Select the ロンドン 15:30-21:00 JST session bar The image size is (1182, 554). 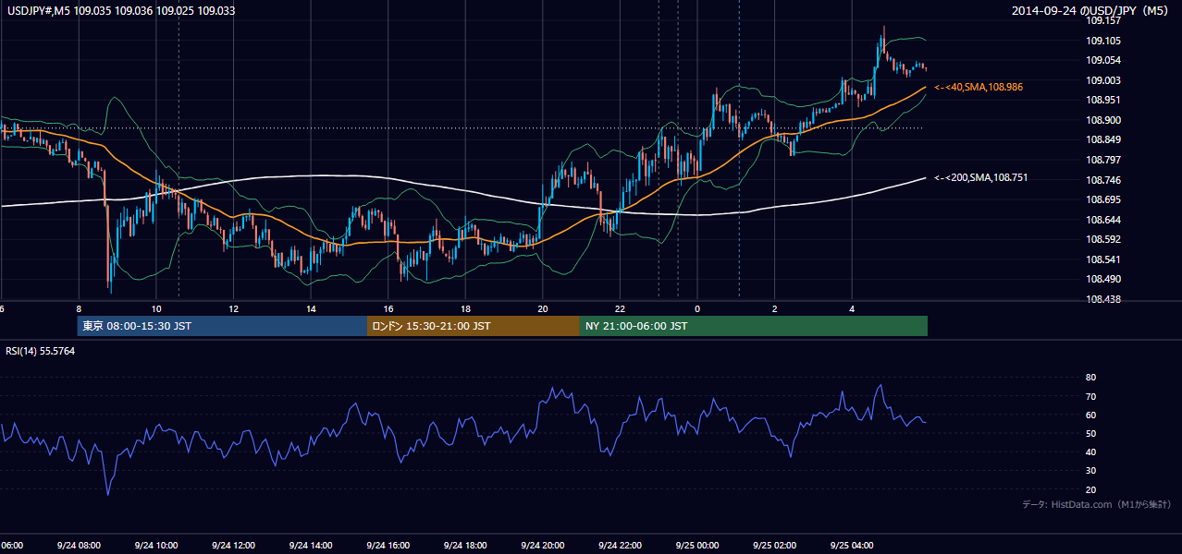(x=474, y=326)
